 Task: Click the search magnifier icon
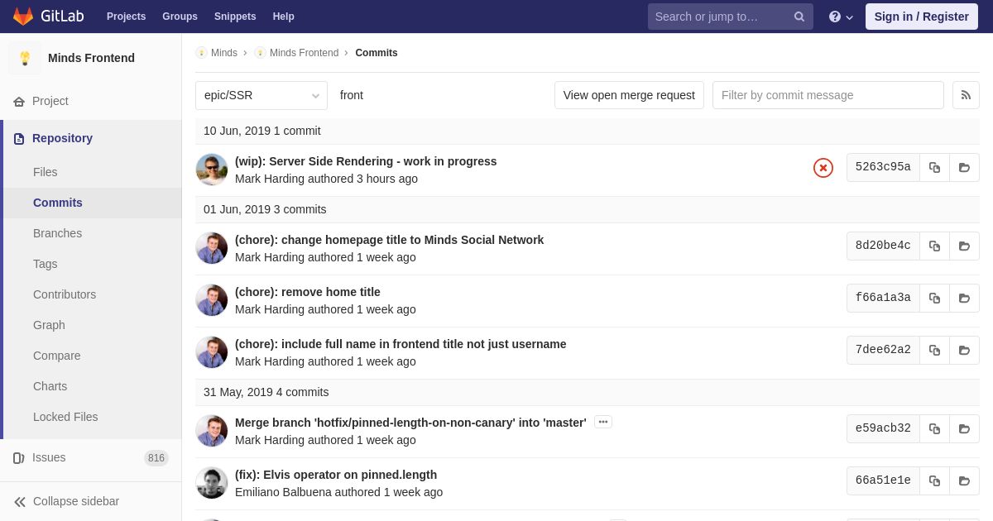pos(799,17)
